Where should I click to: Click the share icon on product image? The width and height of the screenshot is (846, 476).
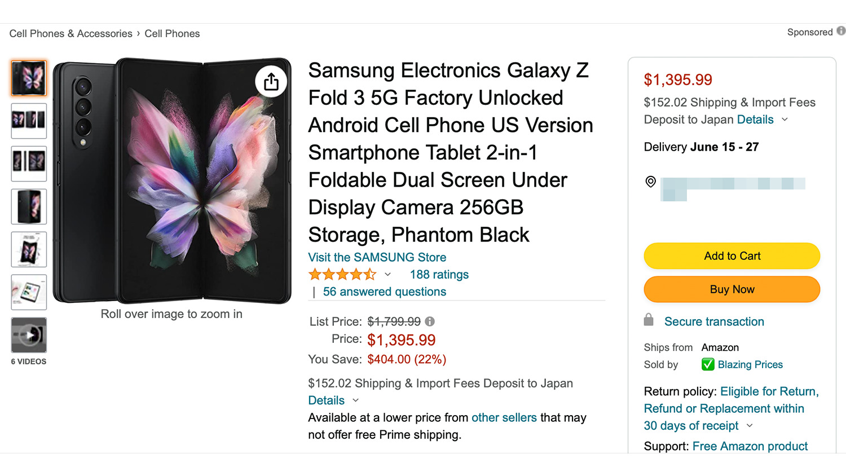pyautogui.click(x=271, y=82)
